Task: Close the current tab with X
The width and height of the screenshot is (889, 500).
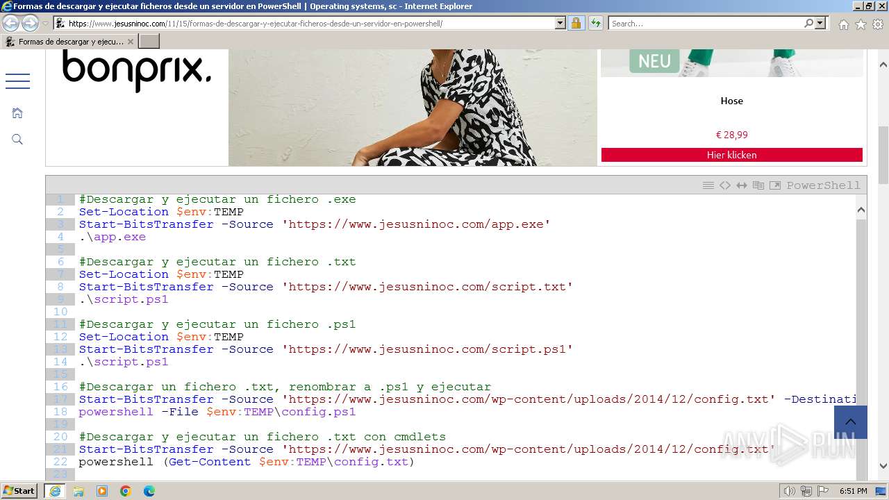Action: pos(131,42)
